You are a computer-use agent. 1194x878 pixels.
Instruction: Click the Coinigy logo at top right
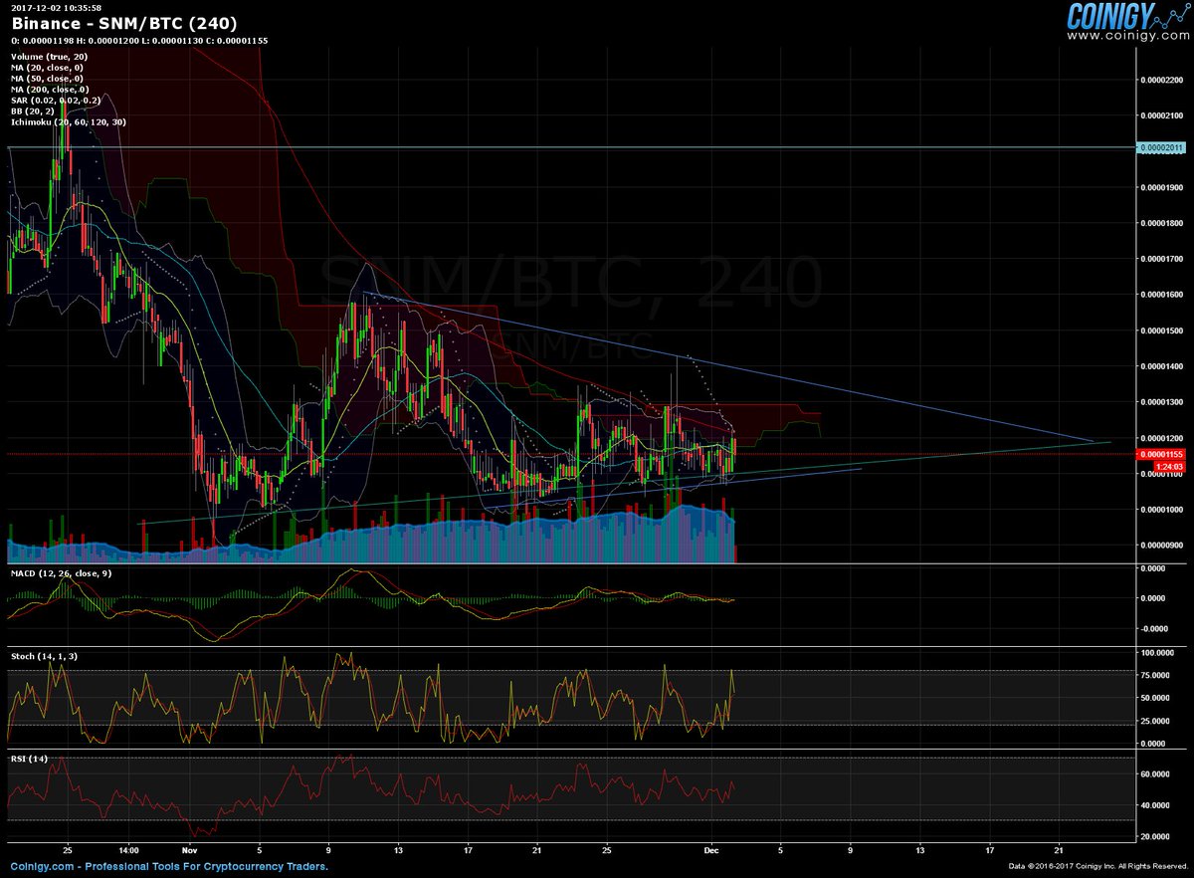[1127, 16]
